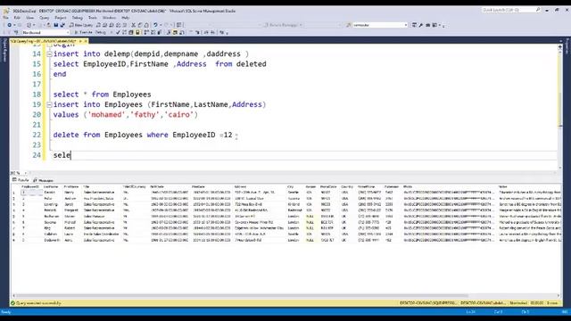Image resolution: width=571 pixels, height=321 pixels.
Task: Collapse the insert into Employees block
Action: tap(49, 105)
